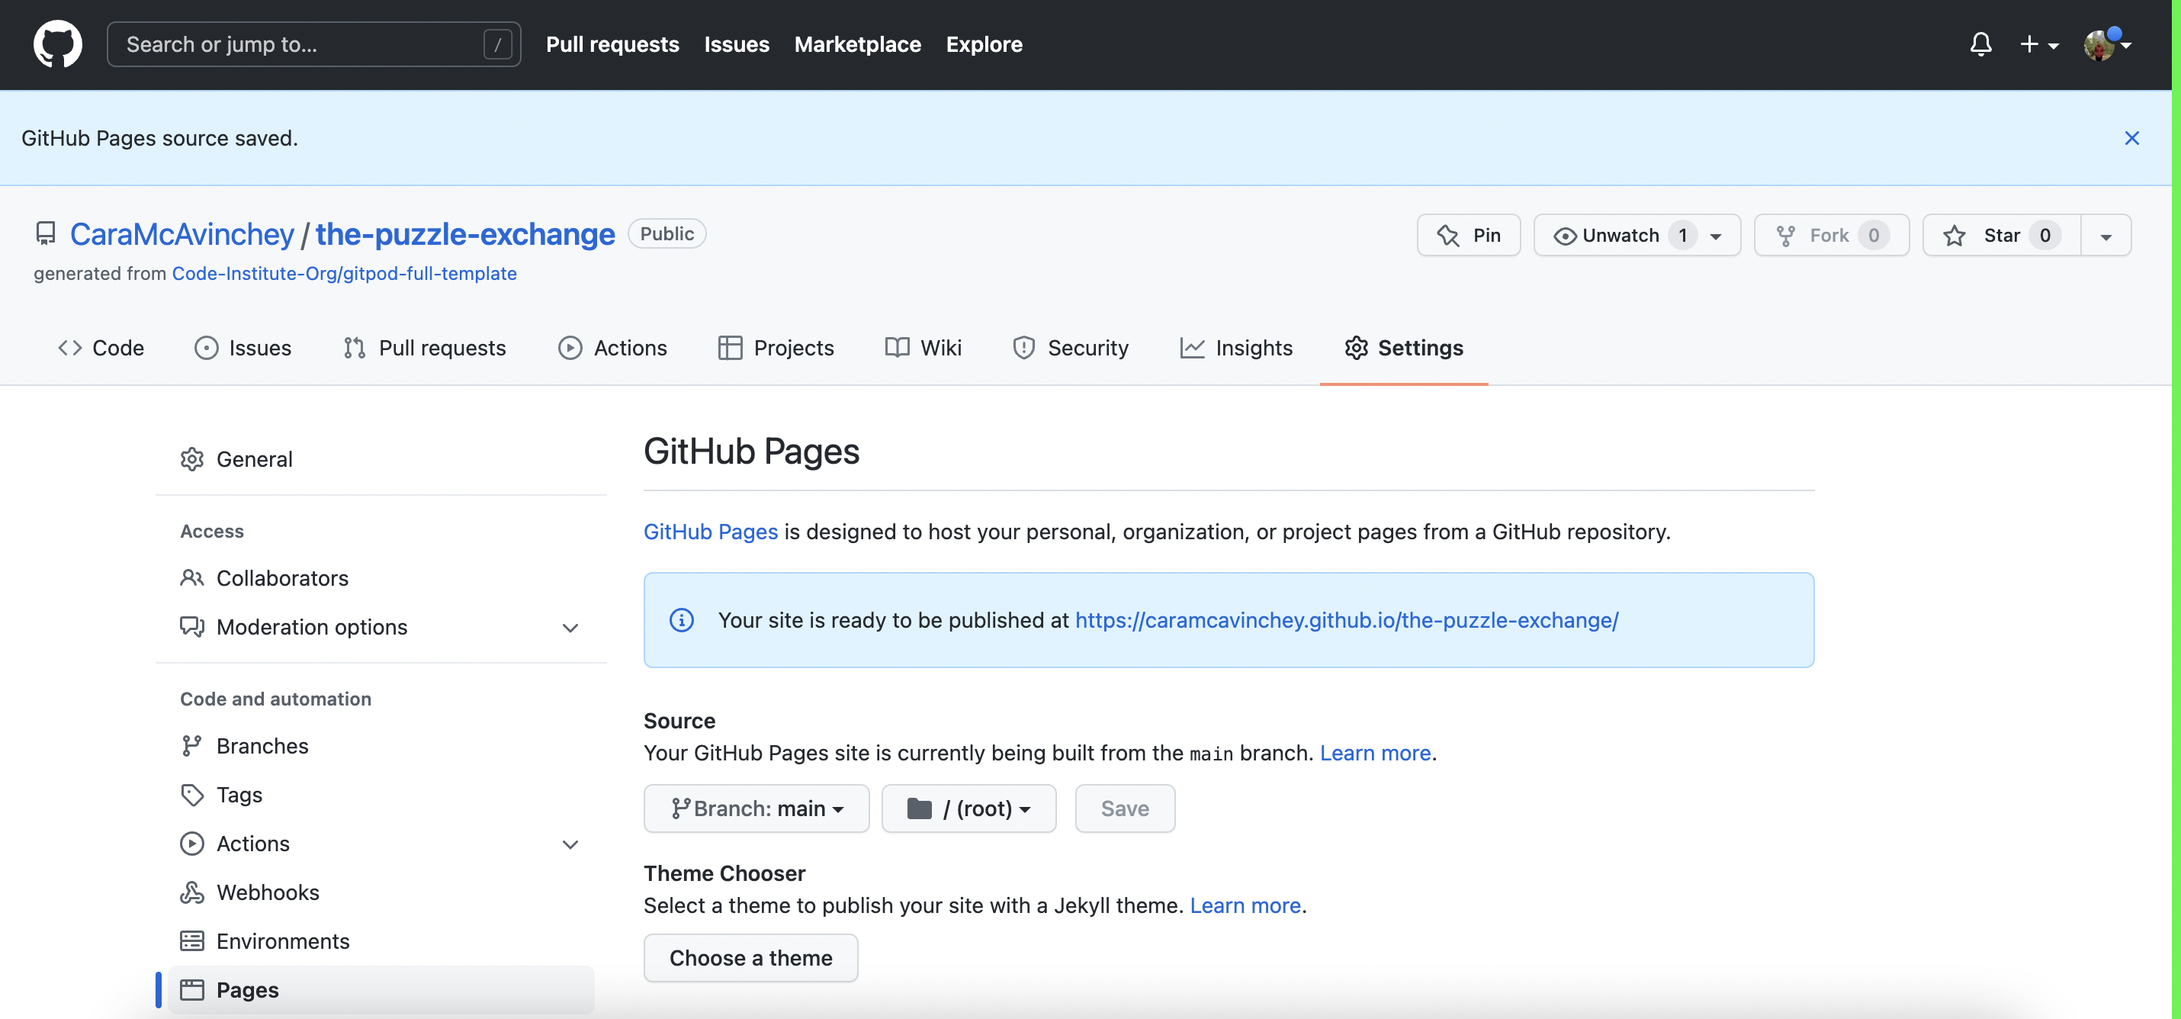Focus the Search or jump to field

(x=313, y=44)
